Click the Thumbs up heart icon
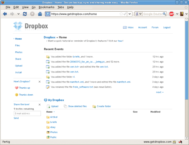Screen dimensions: 189x145 pos(16,88)
